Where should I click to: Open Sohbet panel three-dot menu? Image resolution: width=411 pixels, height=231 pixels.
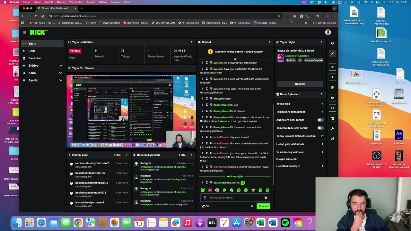click(269, 42)
